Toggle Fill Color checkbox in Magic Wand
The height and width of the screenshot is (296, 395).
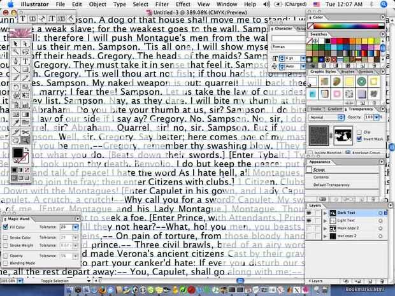click(6, 227)
